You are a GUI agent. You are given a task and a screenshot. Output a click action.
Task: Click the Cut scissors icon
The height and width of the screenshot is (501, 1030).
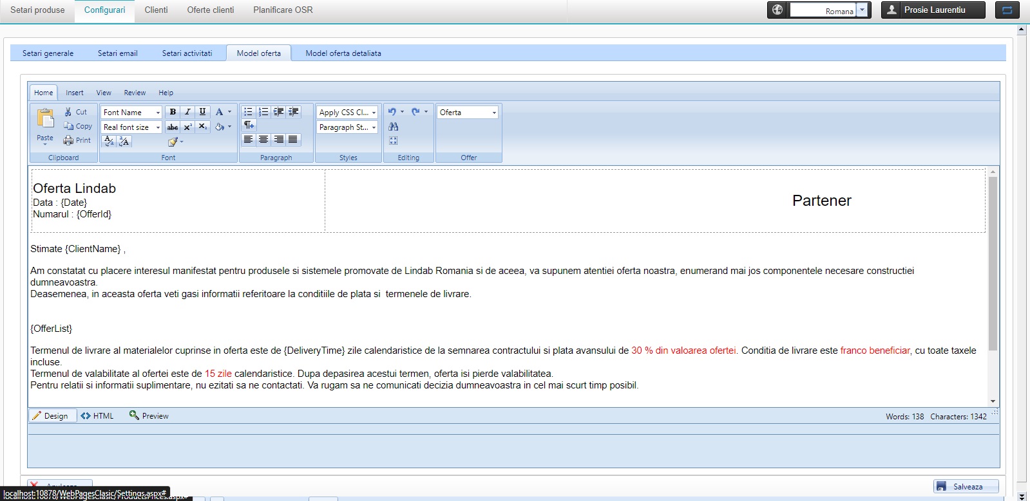(x=68, y=112)
